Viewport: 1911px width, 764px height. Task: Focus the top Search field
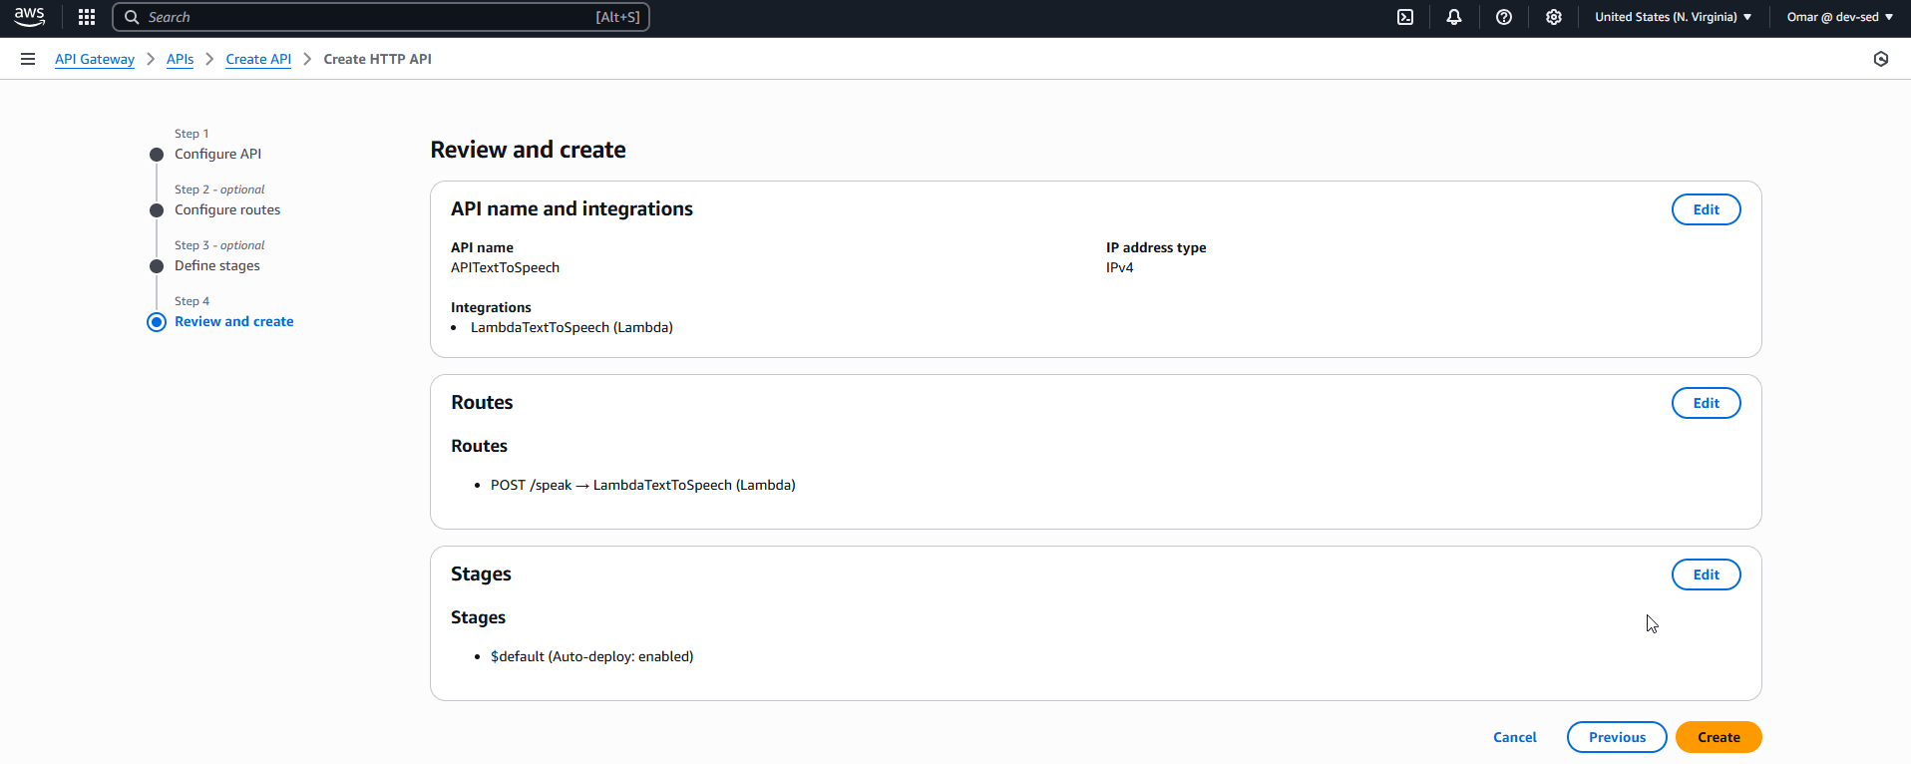pos(381,17)
